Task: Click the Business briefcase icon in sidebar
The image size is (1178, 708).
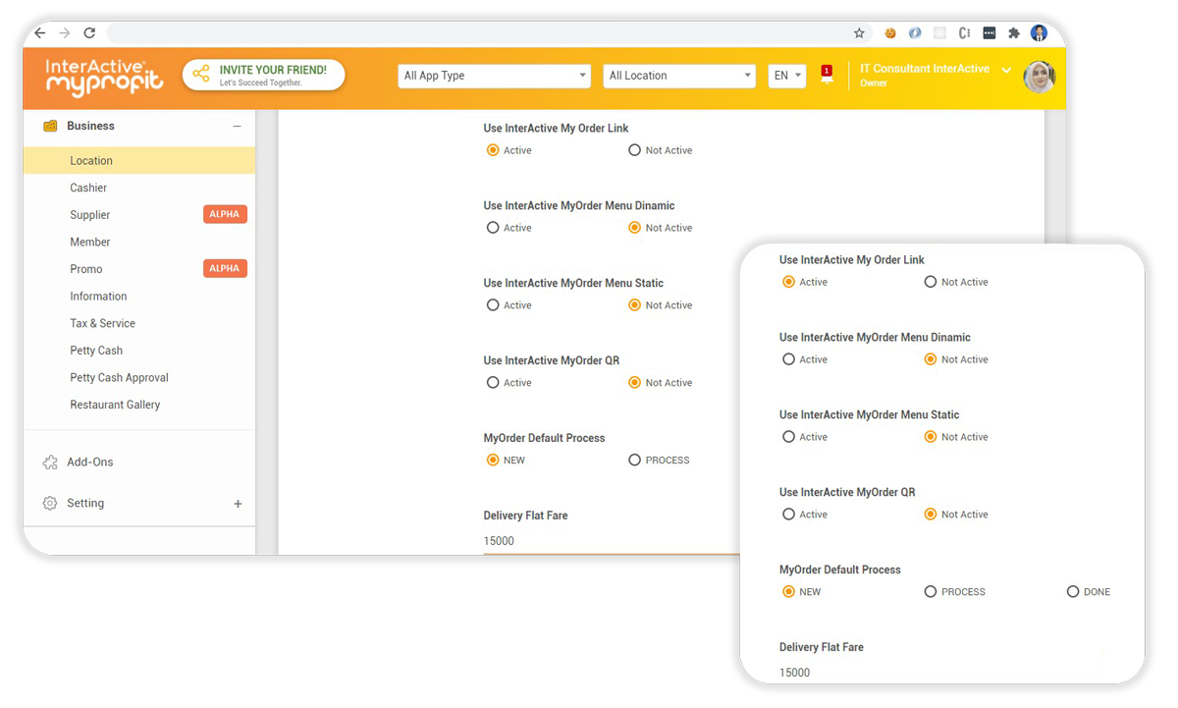Action: [49, 126]
